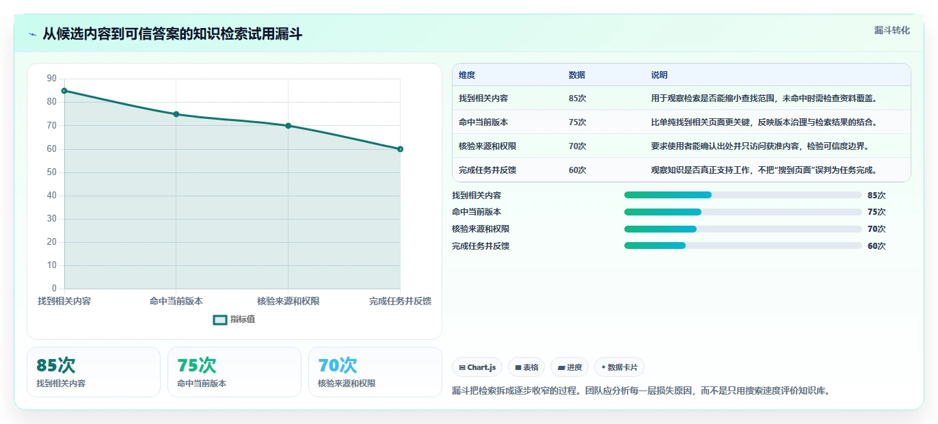Click the lightning icon beside the funnel title
This screenshot has width=938, height=424.
point(32,34)
